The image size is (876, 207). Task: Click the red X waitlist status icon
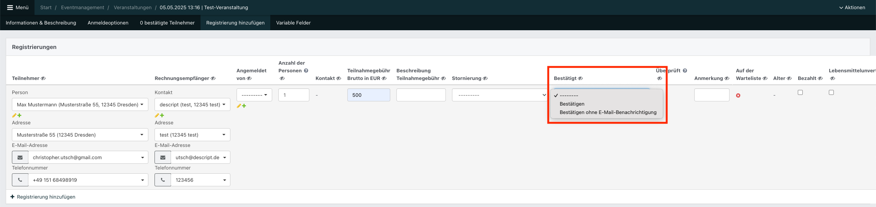(738, 95)
